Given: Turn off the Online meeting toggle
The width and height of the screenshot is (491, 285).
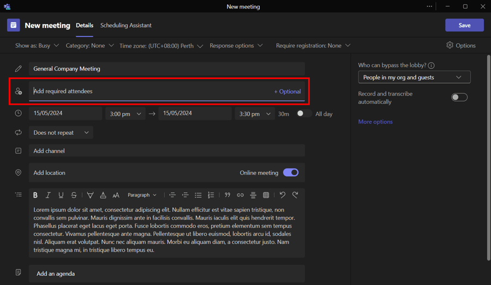Looking at the screenshot, I should pyautogui.click(x=291, y=173).
